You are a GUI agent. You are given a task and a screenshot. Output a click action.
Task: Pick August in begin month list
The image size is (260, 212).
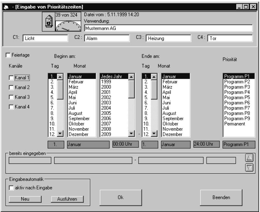75,113
